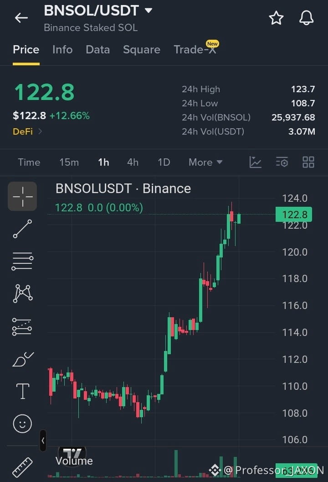Click the Volume indicator label

click(74, 461)
